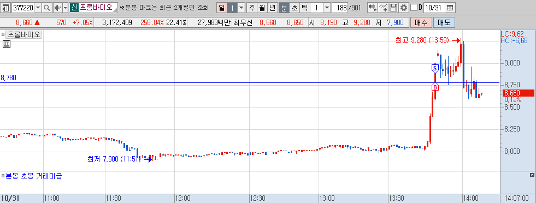
Task: Click the data grid icon under 프롬바이오
Action: tap(6, 44)
